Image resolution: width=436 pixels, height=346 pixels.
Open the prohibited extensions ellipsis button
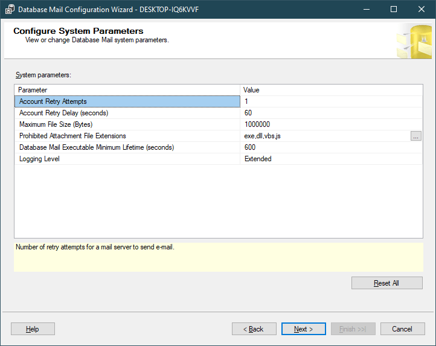pos(415,136)
